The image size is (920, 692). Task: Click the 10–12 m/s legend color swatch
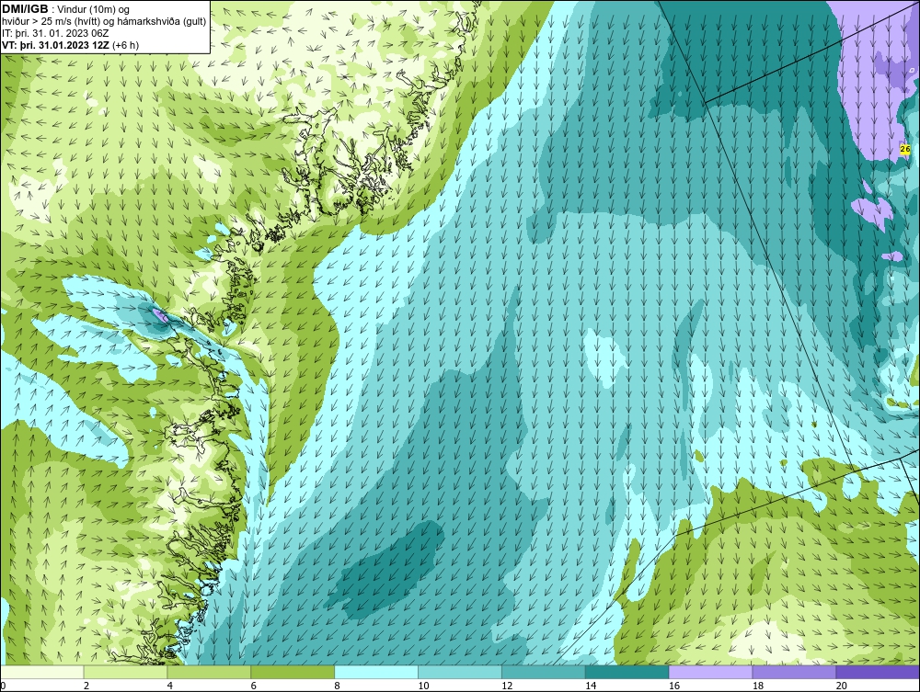click(460, 672)
